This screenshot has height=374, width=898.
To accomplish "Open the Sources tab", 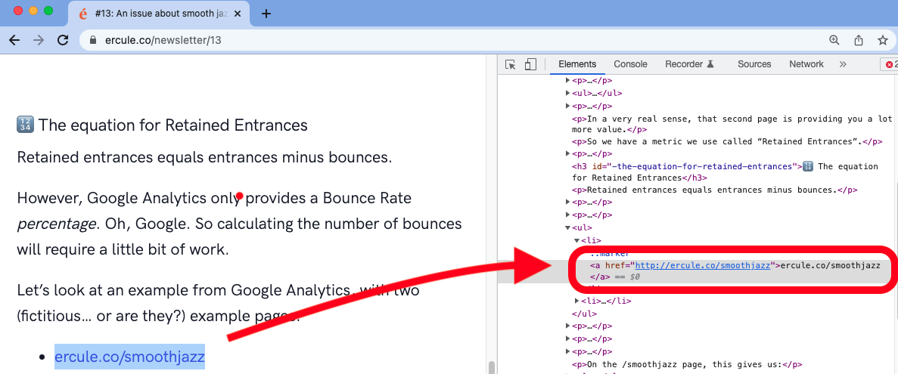I will 754,64.
